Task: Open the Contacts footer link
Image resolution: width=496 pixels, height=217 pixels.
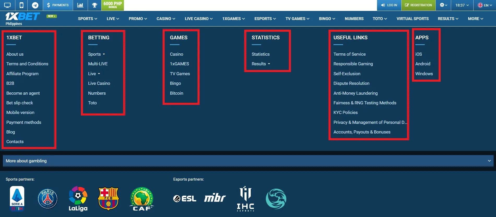Action: coord(15,142)
